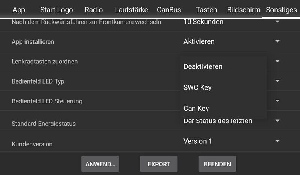The image size is (300, 175).
Task: Pick Can Key in the dropdown list
Action: pos(196,109)
